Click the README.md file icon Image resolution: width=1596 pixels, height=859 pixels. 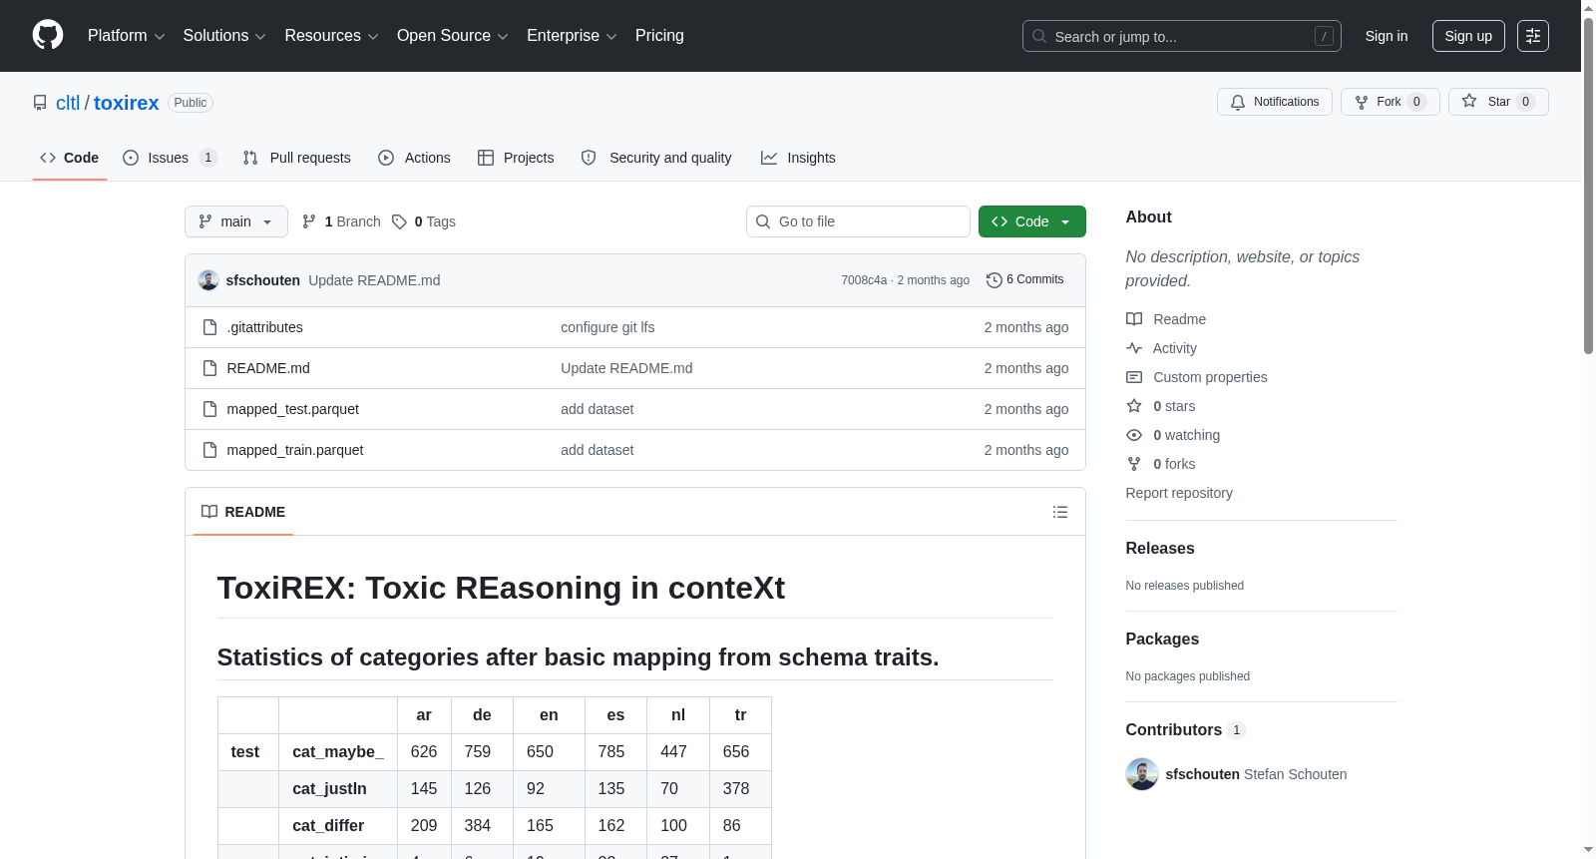pos(209,368)
